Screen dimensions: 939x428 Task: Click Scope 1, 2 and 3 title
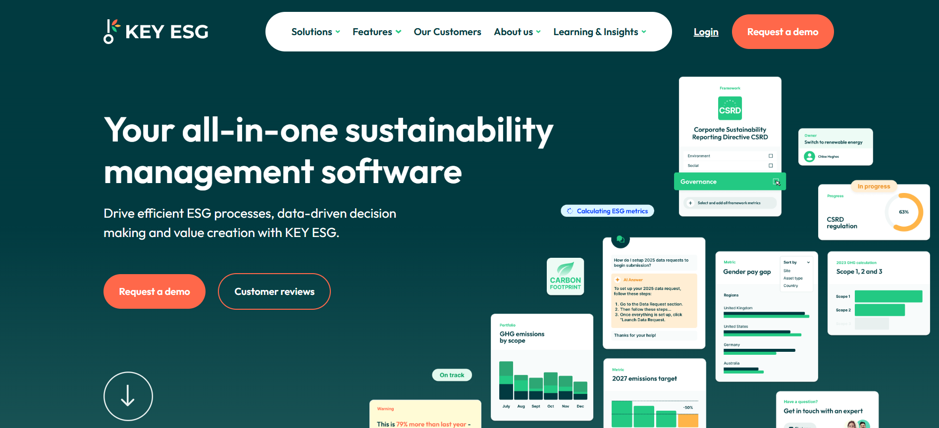(x=859, y=272)
